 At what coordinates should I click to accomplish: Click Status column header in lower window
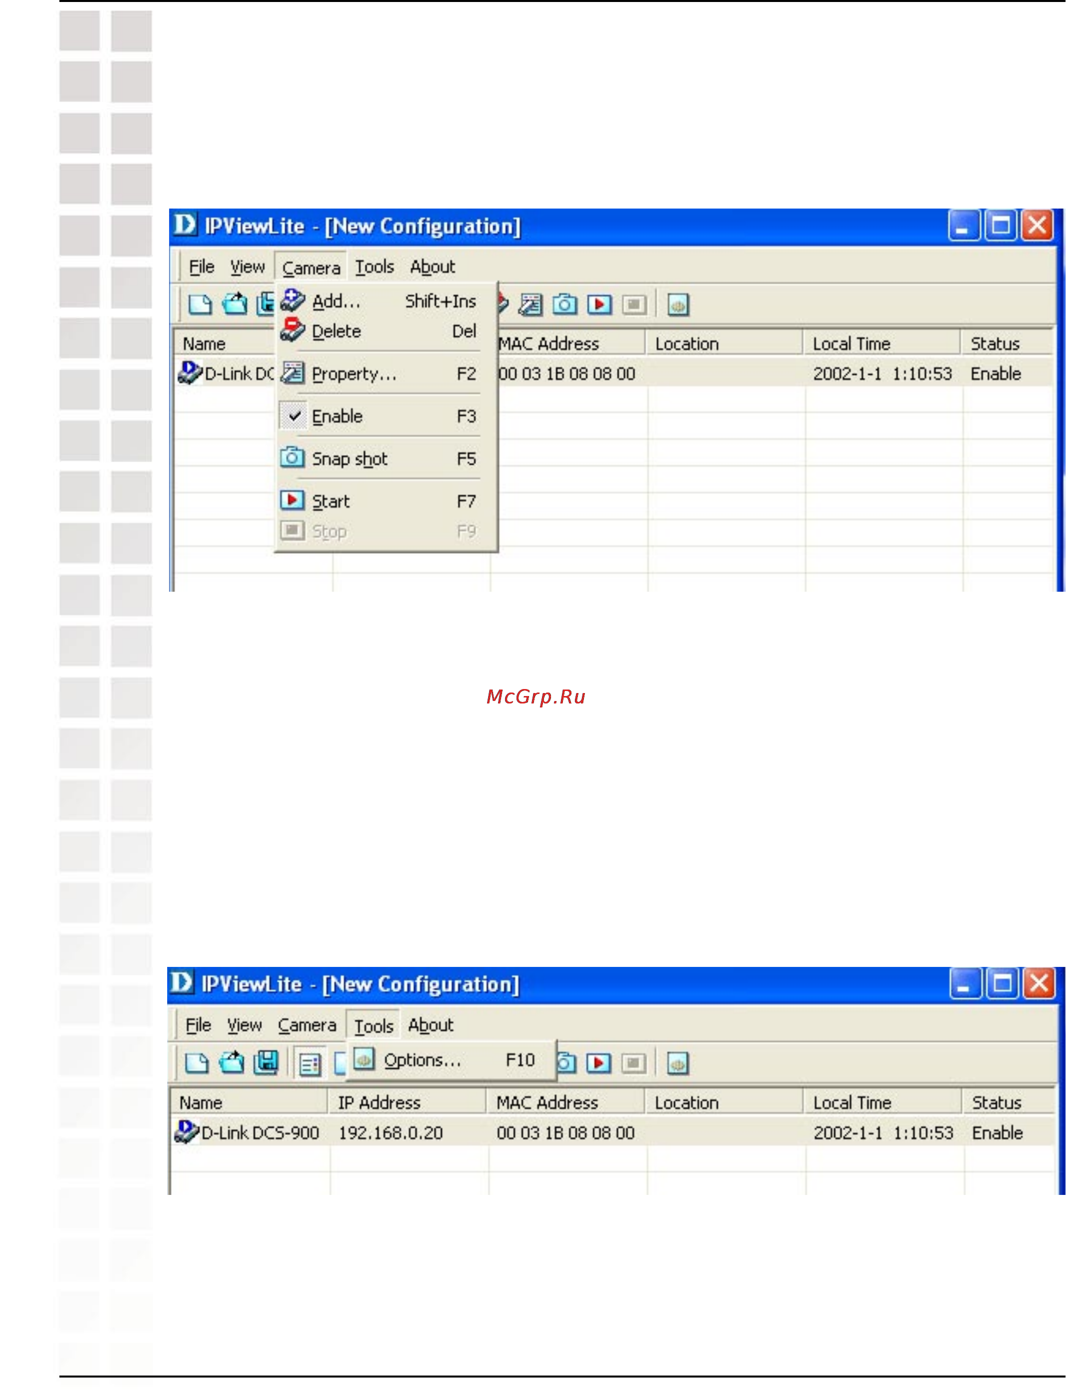(x=1010, y=1102)
